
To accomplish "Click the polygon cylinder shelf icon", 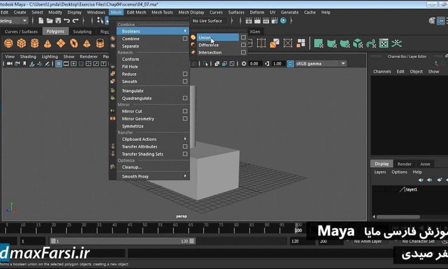I will 34,43.
